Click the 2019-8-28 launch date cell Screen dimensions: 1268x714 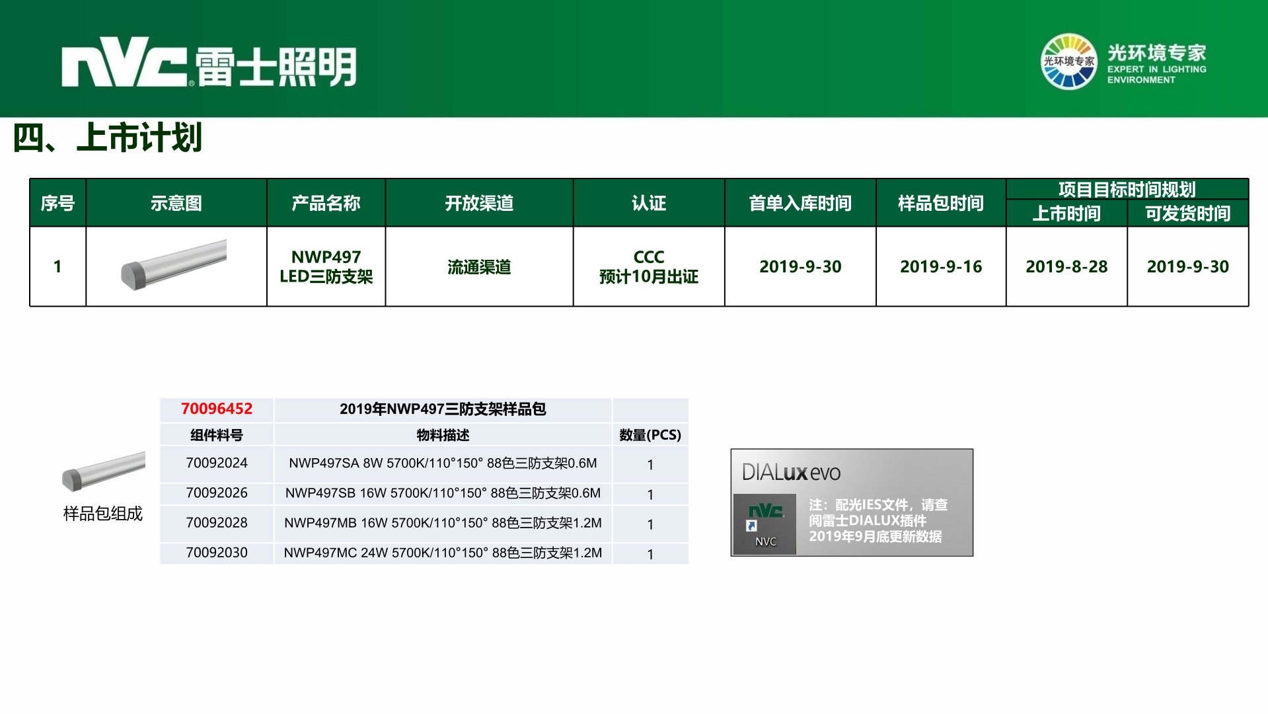(x=1066, y=266)
